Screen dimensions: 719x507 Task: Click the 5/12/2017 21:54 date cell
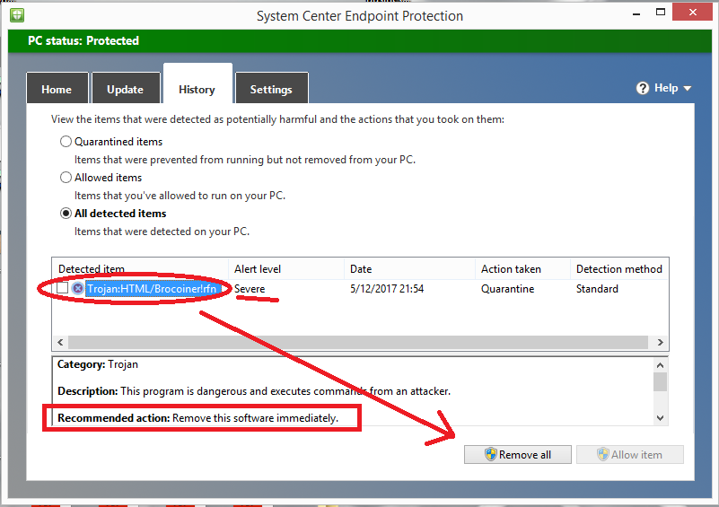tap(387, 289)
